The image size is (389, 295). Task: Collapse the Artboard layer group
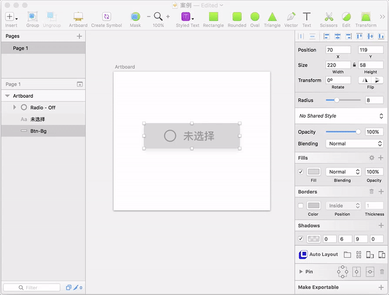coord(7,96)
